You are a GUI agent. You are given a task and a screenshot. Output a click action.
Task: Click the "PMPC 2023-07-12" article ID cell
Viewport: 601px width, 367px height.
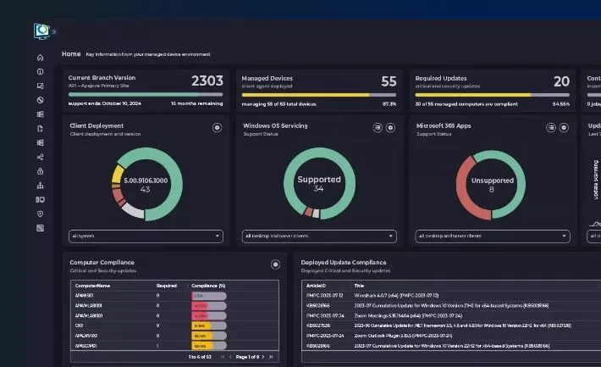(x=325, y=296)
